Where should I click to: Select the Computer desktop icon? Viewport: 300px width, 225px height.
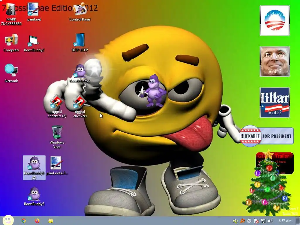click(x=11, y=43)
